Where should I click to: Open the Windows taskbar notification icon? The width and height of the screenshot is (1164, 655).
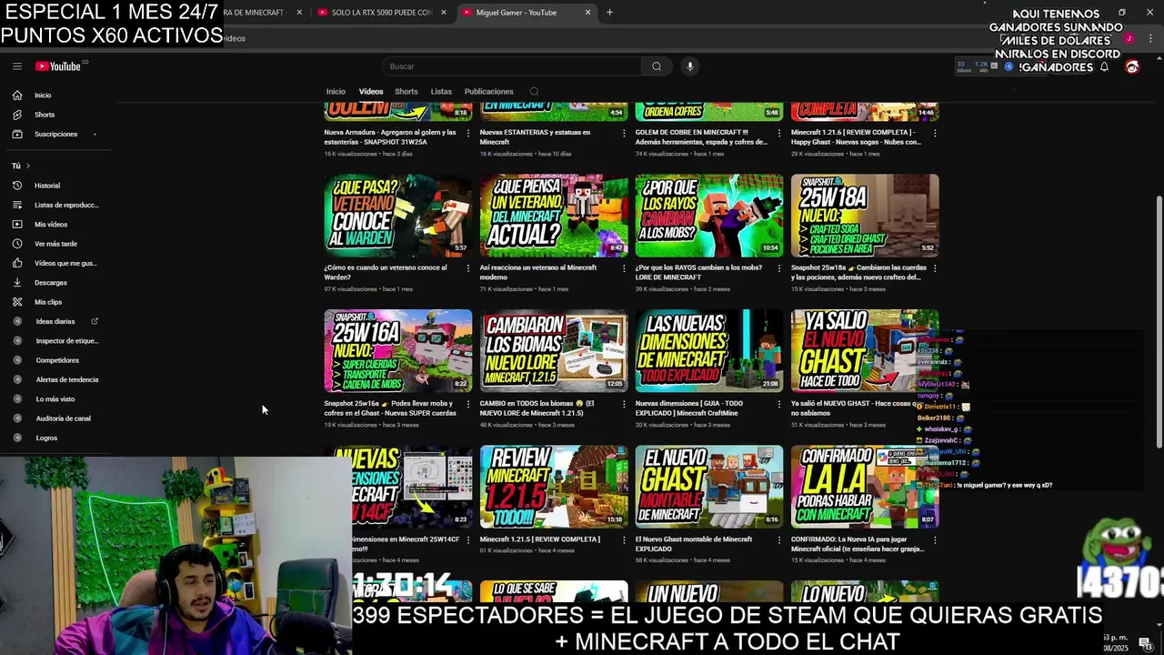(1145, 643)
